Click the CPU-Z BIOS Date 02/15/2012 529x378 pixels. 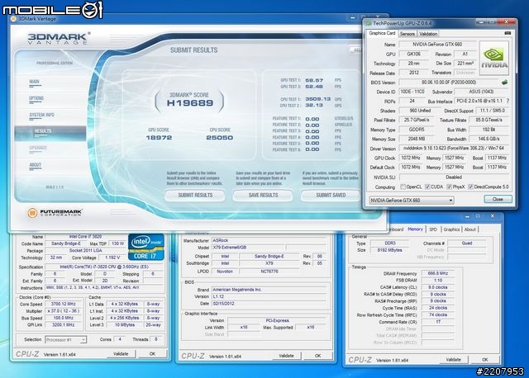click(269, 304)
